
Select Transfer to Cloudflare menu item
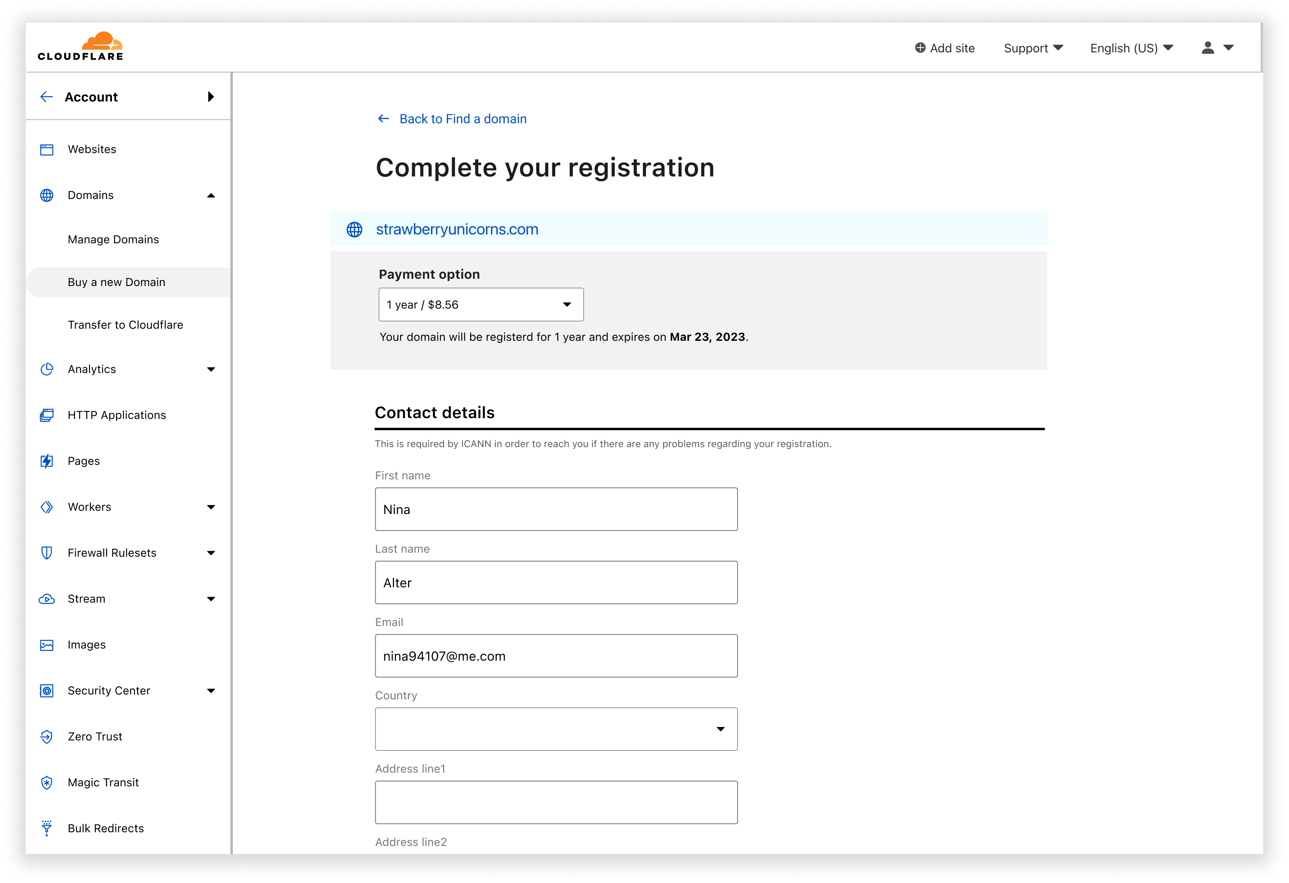pyautogui.click(x=125, y=325)
